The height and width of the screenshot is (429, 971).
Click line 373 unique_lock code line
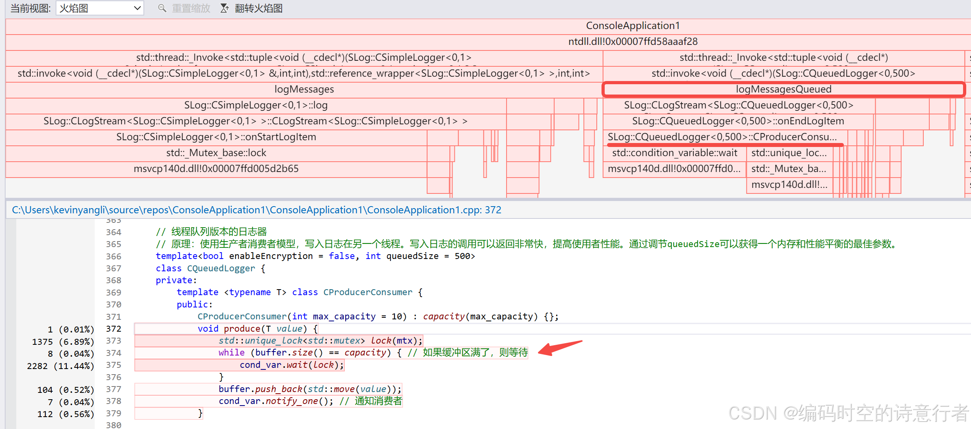click(320, 341)
